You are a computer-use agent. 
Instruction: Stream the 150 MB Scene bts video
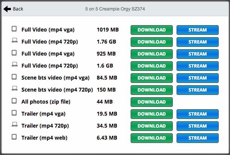pos(197,90)
